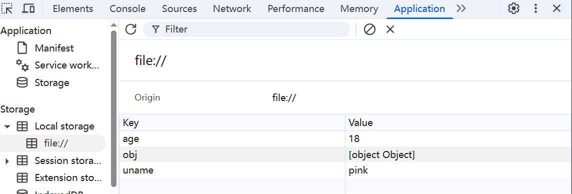The height and width of the screenshot is (194, 572).
Task: Open DevTools settings gear
Action: tap(513, 8)
